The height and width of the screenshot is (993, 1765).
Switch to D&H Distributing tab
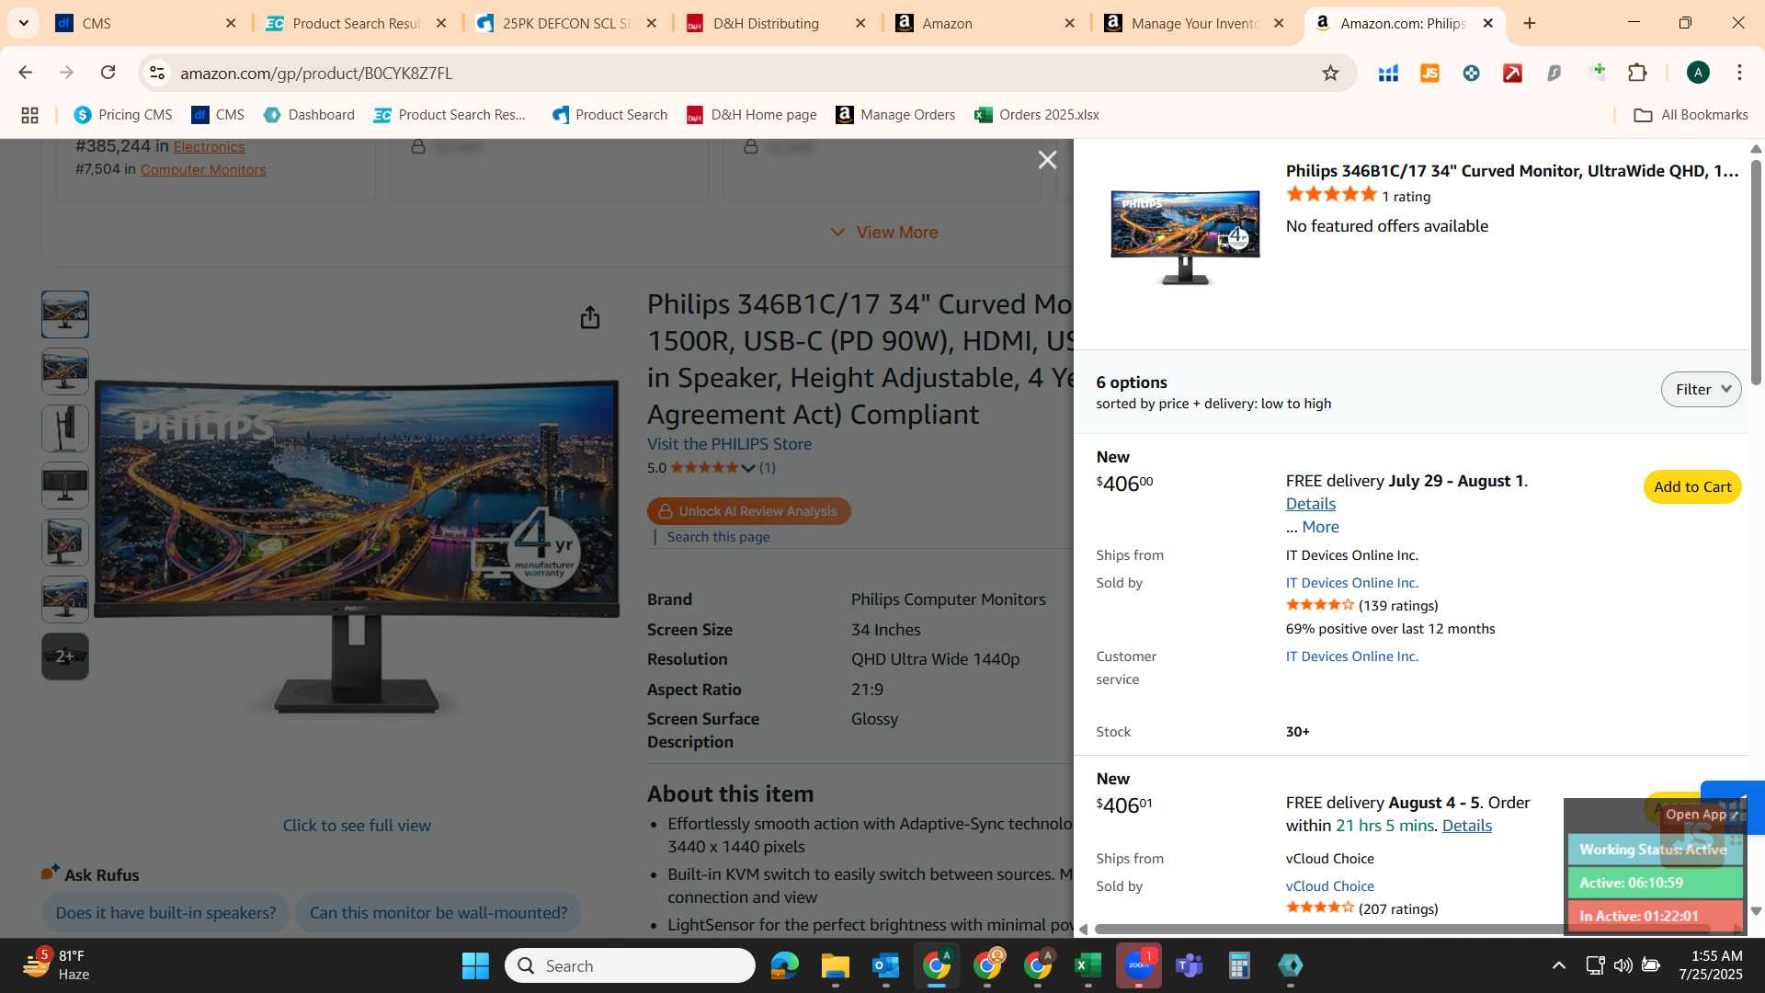click(777, 23)
